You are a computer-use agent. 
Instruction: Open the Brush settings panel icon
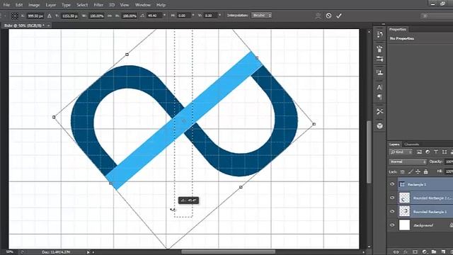(379, 59)
